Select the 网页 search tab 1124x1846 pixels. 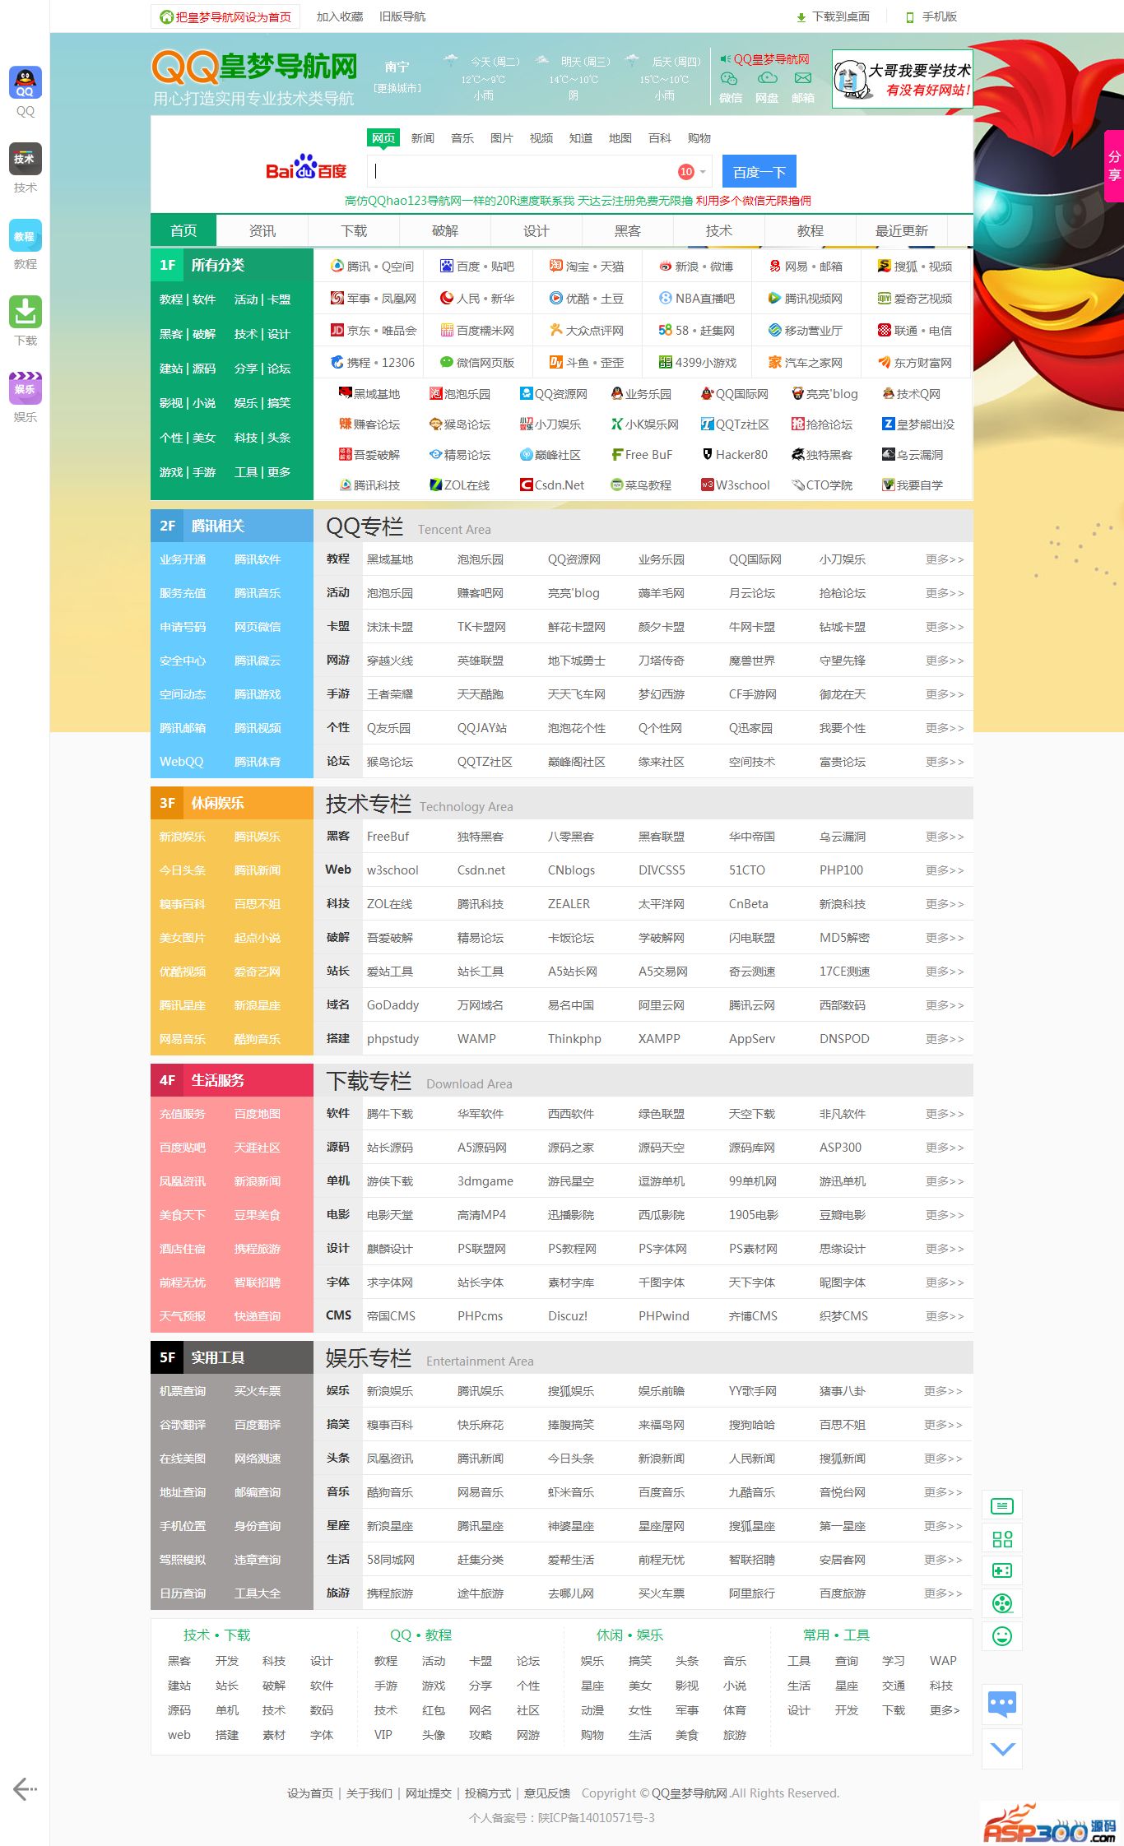(x=383, y=138)
